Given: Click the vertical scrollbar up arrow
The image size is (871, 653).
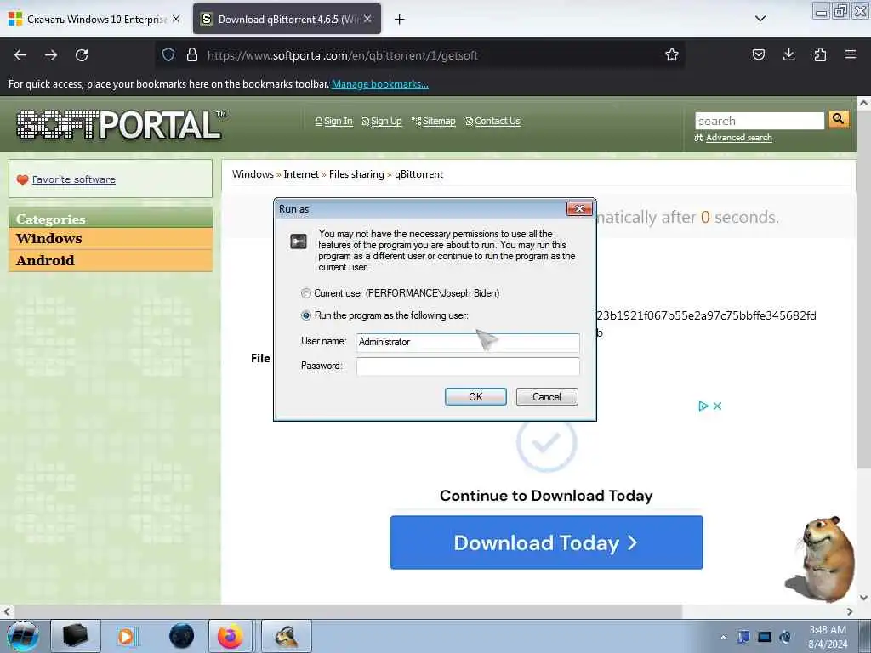Looking at the screenshot, I should click(863, 103).
